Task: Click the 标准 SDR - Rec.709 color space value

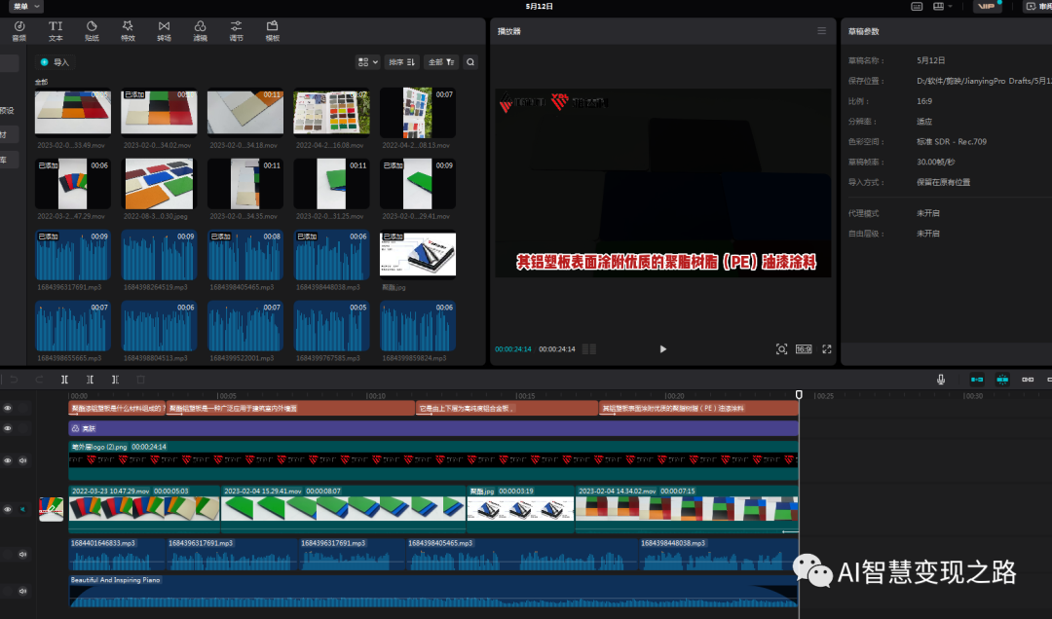Action: pos(952,141)
